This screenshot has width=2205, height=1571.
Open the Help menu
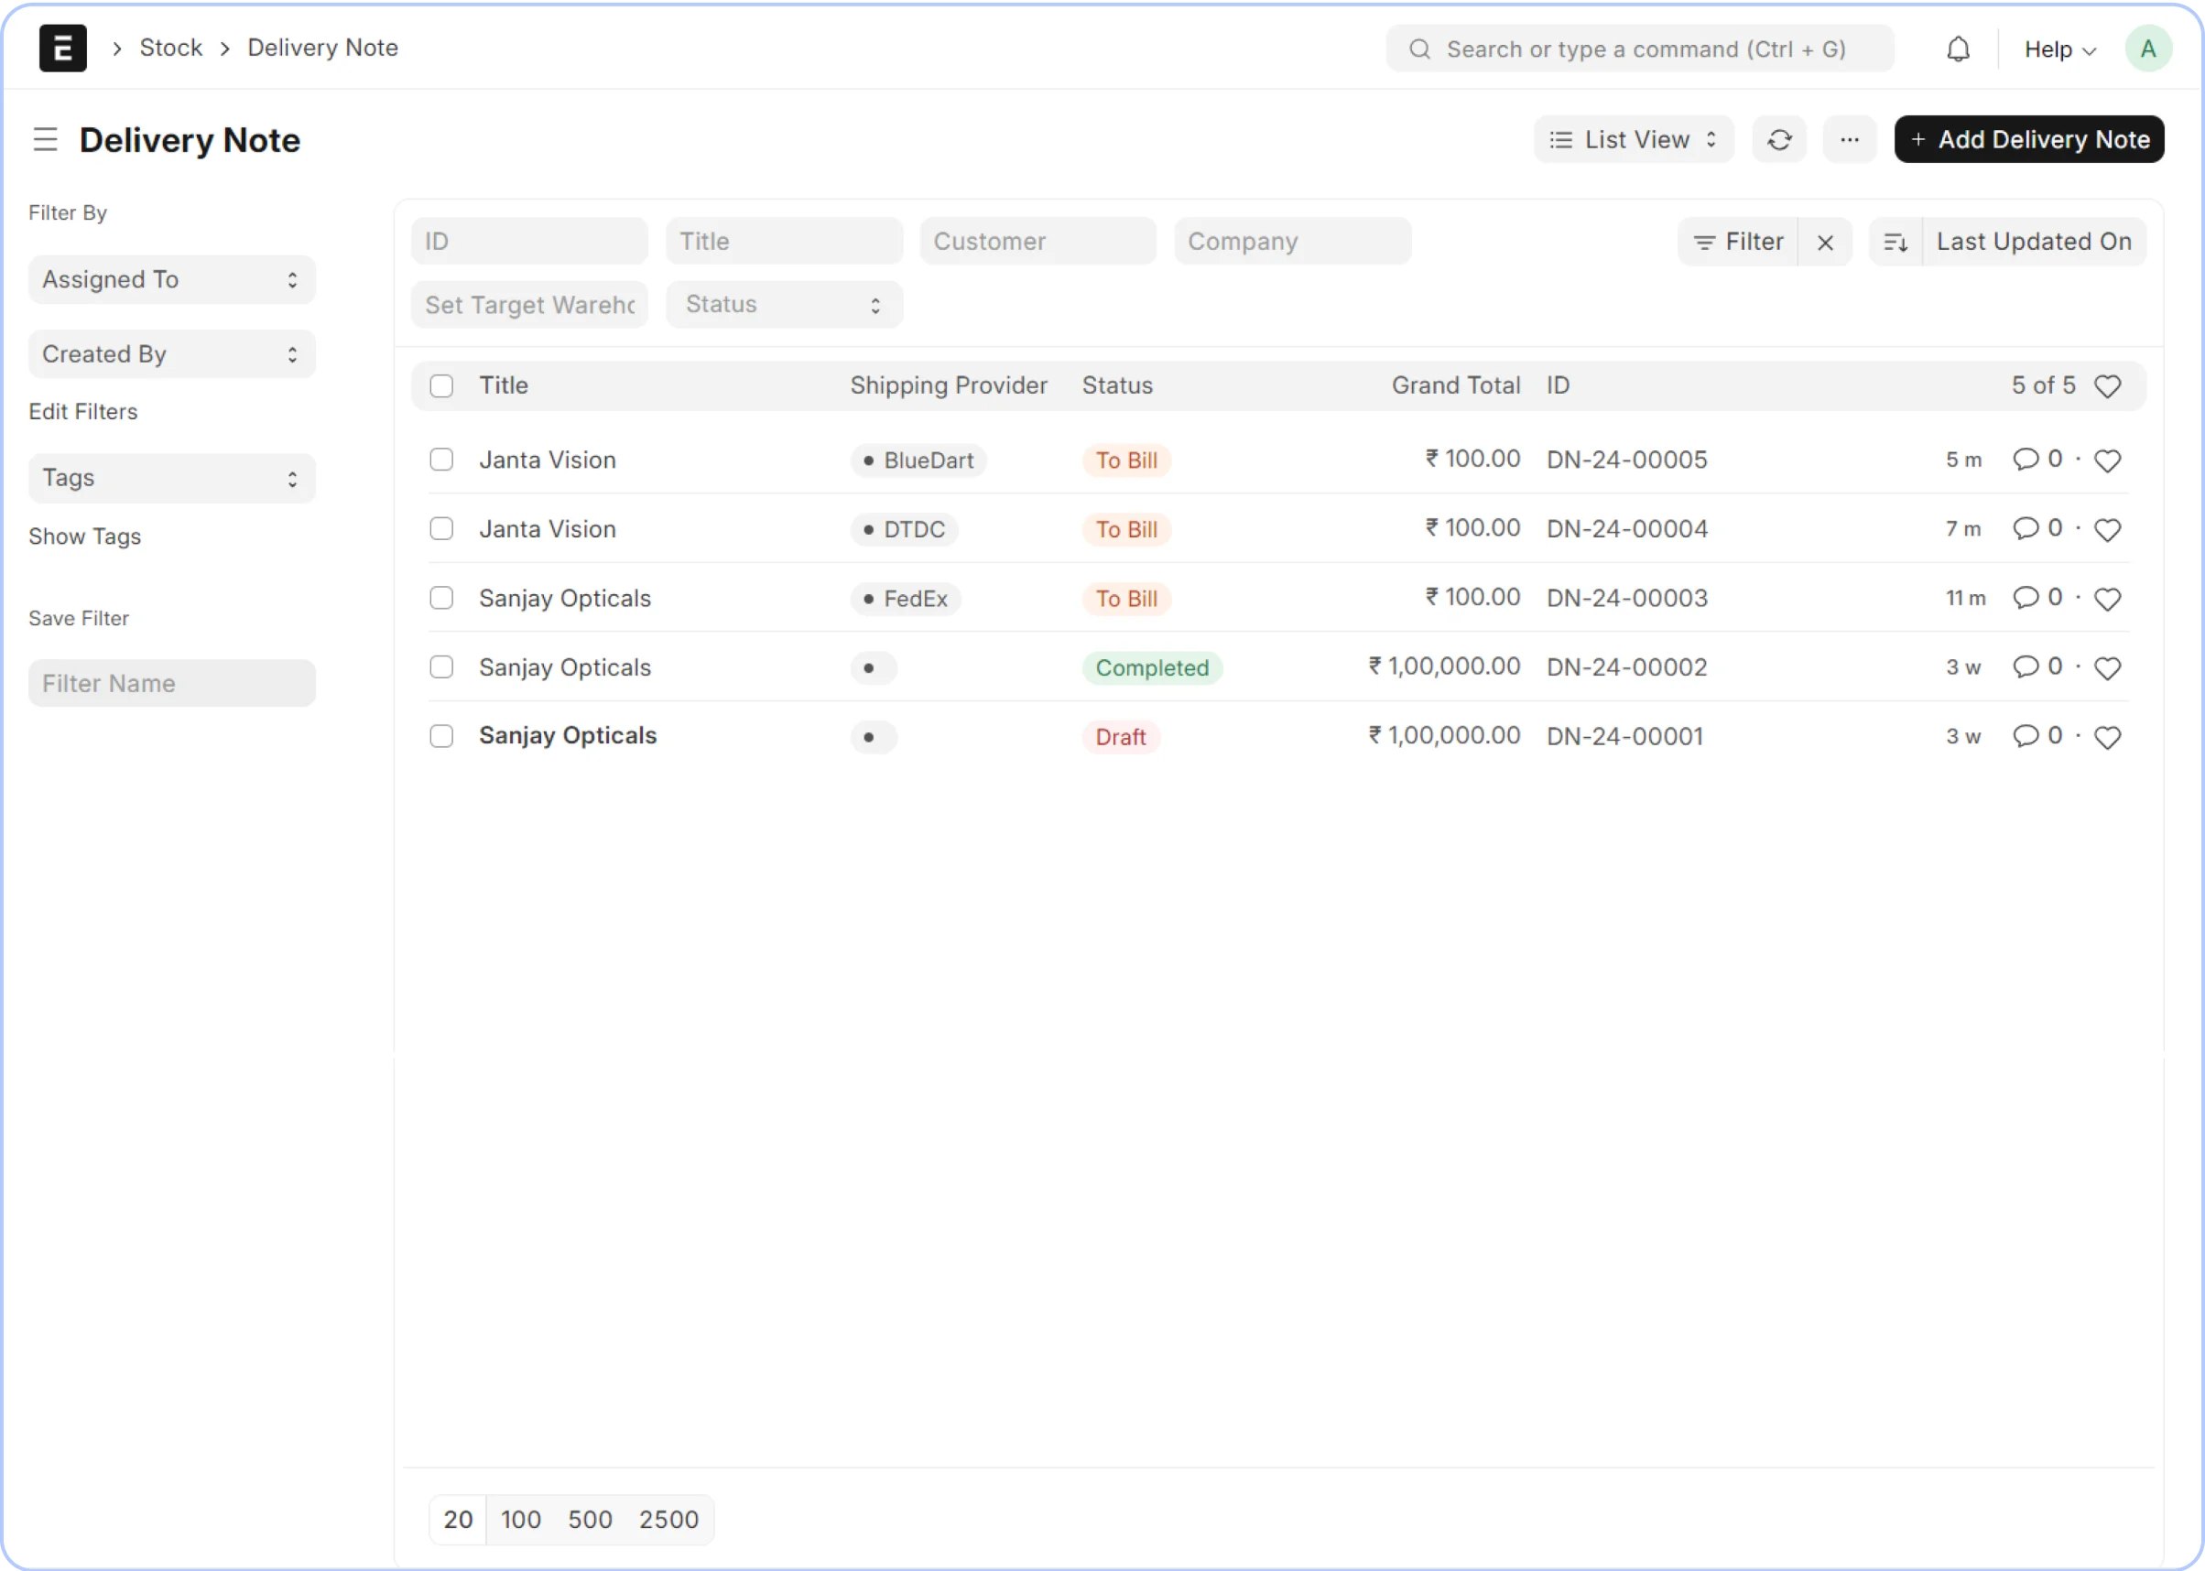pyautogui.click(x=2058, y=49)
